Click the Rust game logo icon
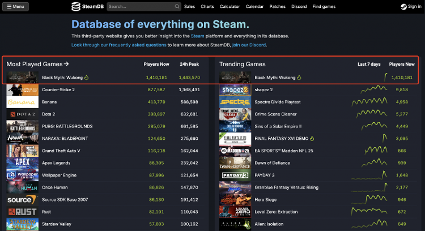This screenshot has width=425, height=231. 23,212
